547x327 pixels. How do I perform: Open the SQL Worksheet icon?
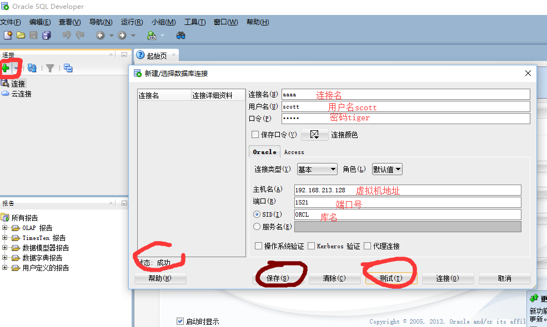152,35
